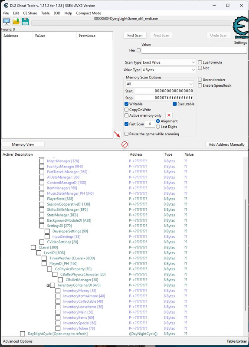Viewport: 249px width, 347px height.
Task: Open the Help menu
Action: [68, 13]
